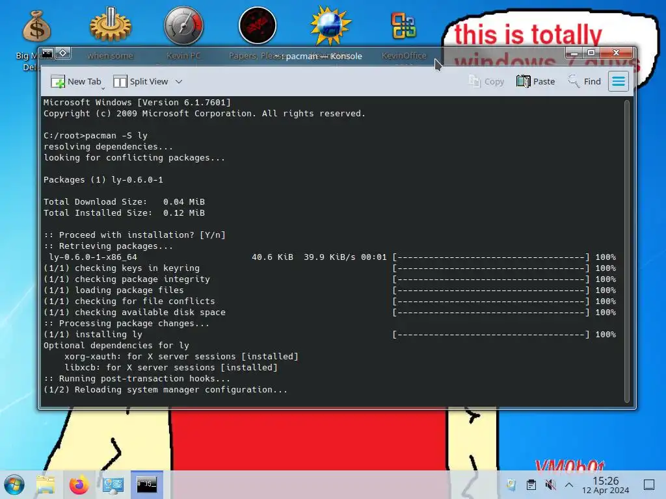Minimize the Konsole window
The width and height of the screenshot is (666, 499).
(574, 53)
